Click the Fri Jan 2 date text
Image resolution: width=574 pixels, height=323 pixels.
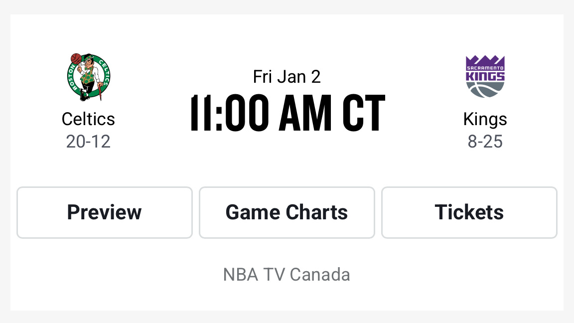pos(287,76)
